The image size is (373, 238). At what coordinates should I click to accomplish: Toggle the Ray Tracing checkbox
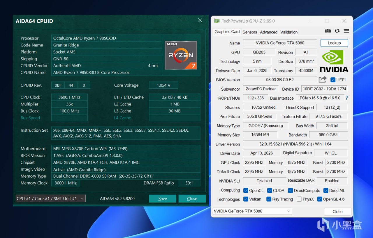[269, 199]
